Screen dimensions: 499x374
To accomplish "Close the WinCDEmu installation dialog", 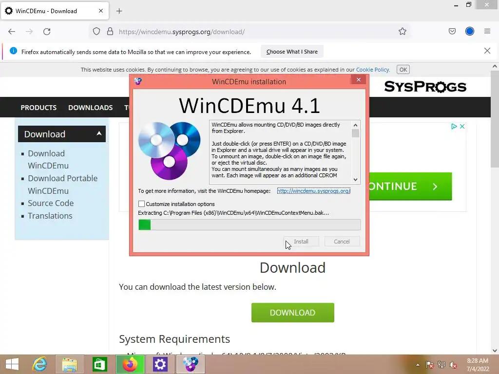I will (x=359, y=79).
